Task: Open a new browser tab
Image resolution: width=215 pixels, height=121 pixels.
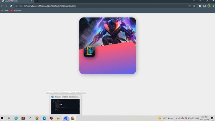Action: [x=37, y=1]
